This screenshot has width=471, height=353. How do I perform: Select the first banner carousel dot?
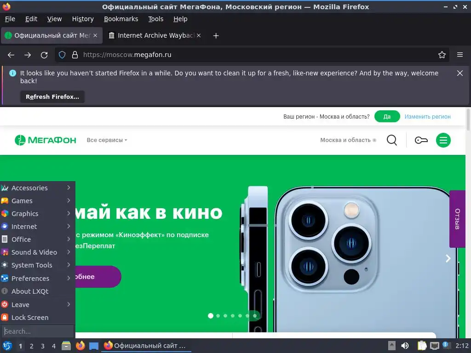[211, 316]
